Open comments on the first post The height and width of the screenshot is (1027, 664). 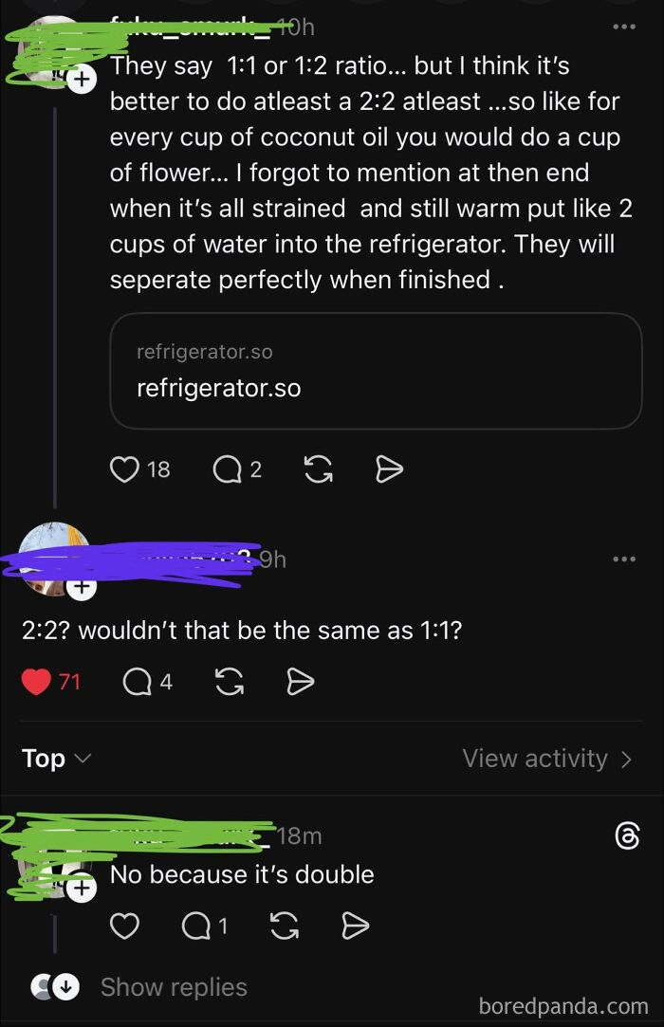pos(228,469)
